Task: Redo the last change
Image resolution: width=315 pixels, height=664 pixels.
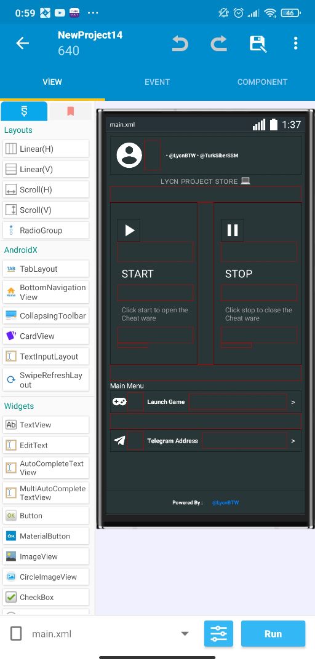Action: 219,43
